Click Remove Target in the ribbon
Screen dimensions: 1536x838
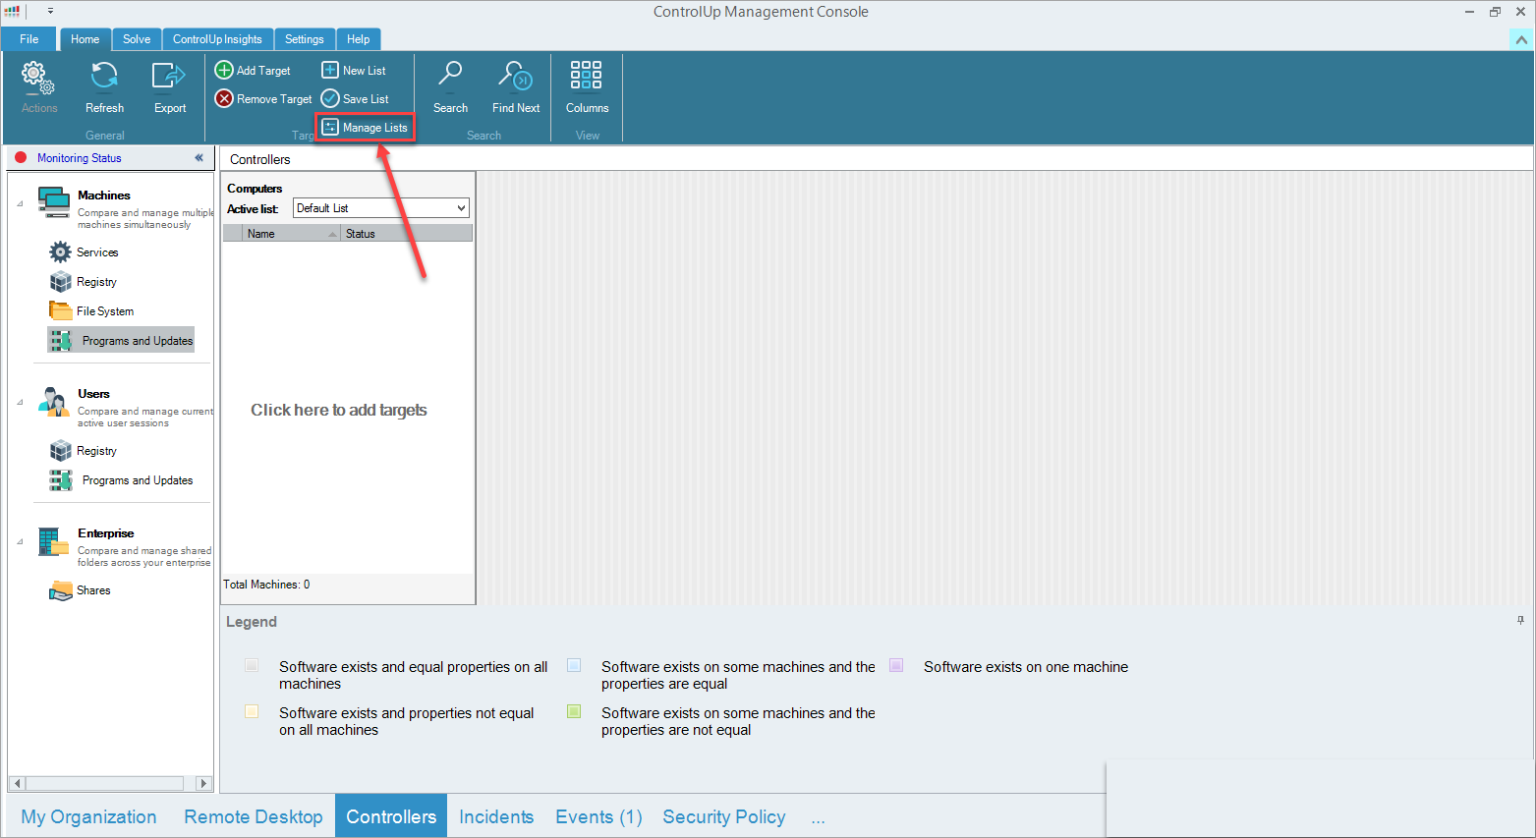coord(263,99)
